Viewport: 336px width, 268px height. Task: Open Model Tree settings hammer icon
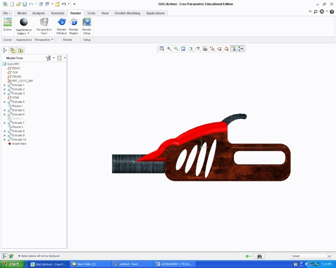[x=48, y=58]
